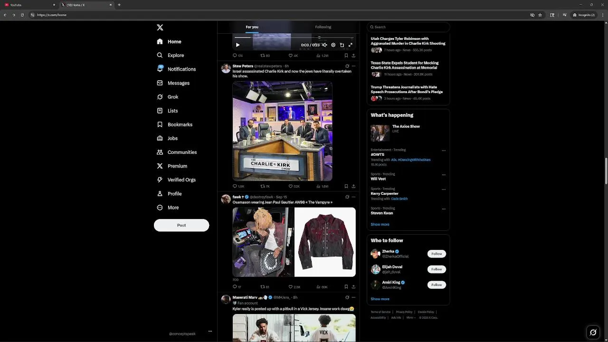Launch Grok from the sidebar
The width and height of the screenshot is (608, 342).
[x=168, y=97]
